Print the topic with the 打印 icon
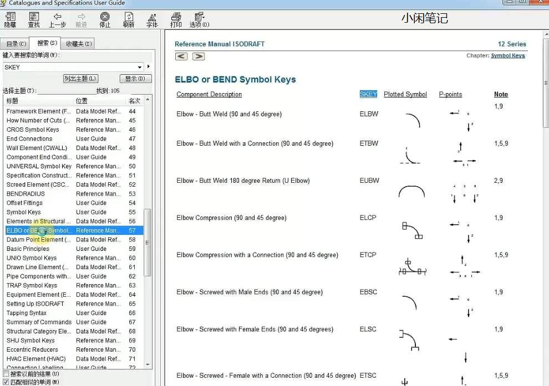 [x=176, y=20]
